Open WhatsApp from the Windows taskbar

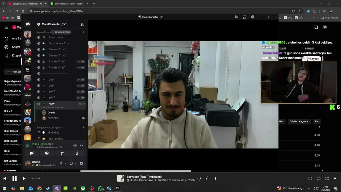coord(100,189)
